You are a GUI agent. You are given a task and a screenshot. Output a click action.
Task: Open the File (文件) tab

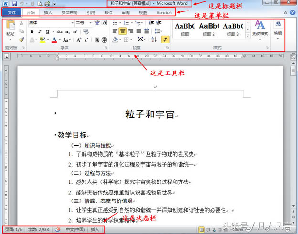[x=11, y=12]
